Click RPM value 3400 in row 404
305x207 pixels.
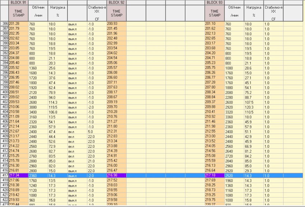pos(38,112)
